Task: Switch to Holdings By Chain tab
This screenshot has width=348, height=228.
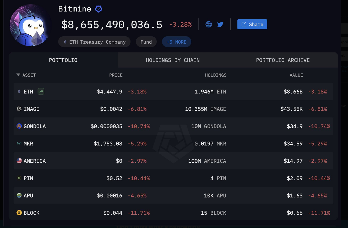Action: click(173, 60)
